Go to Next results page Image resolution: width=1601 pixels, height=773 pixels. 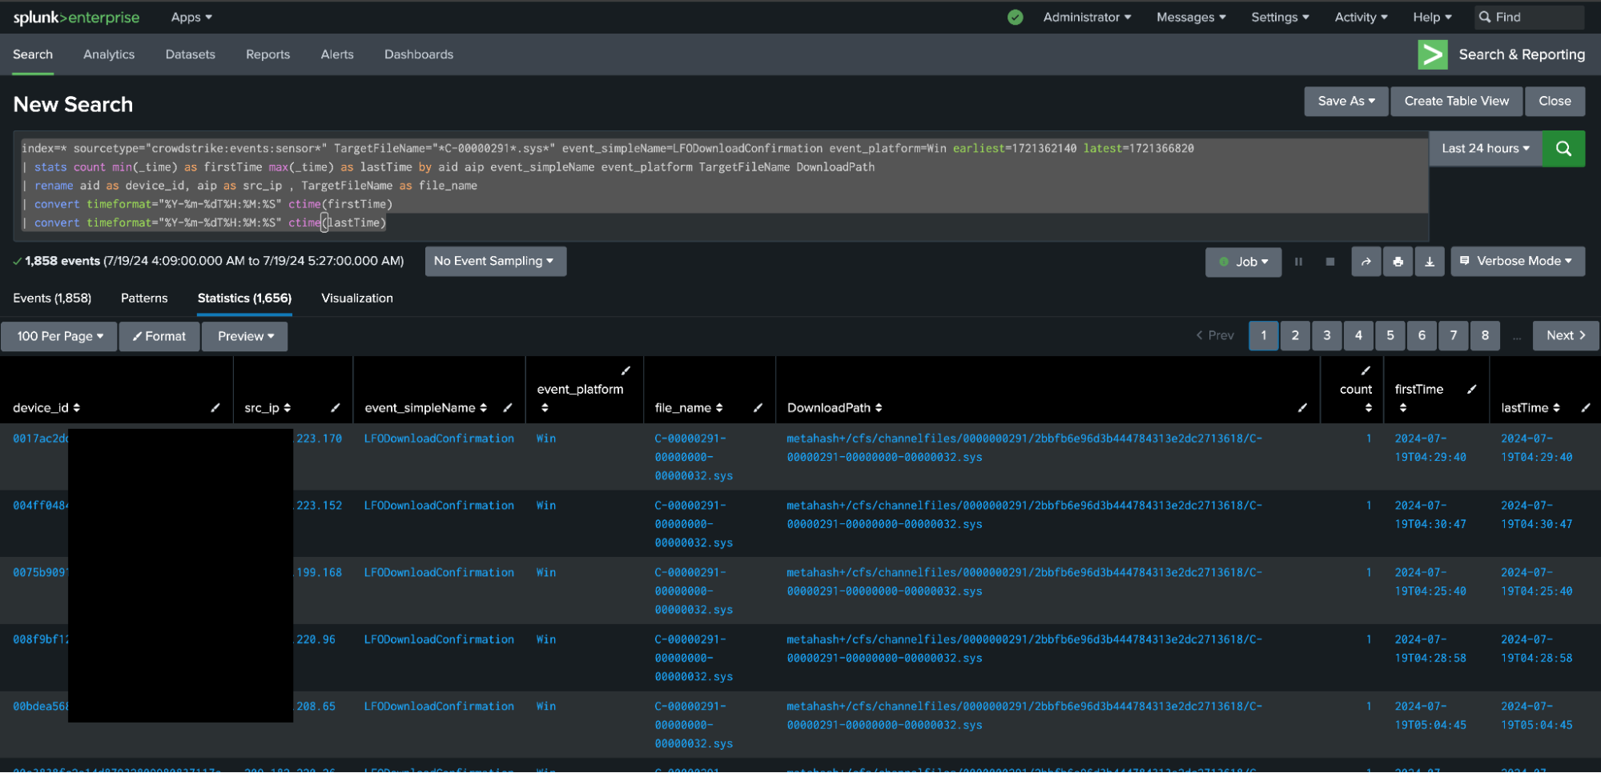[x=1566, y=336]
